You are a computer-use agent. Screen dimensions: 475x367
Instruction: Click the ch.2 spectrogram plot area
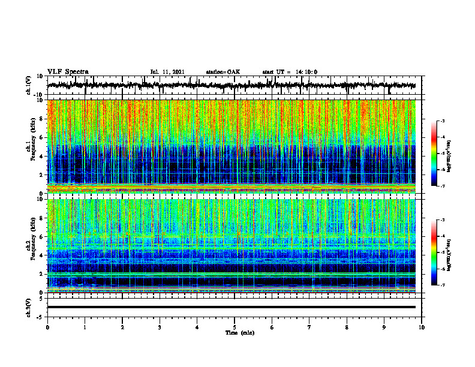click(x=232, y=246)
